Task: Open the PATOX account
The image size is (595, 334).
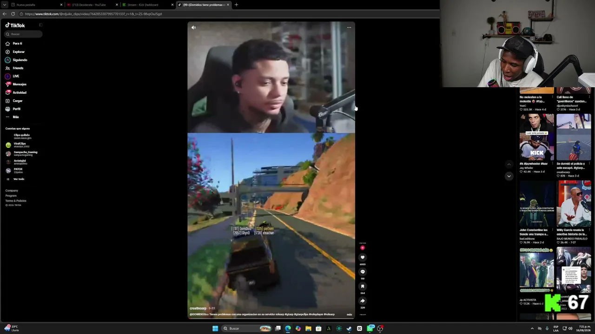Action: coord(14,170)
